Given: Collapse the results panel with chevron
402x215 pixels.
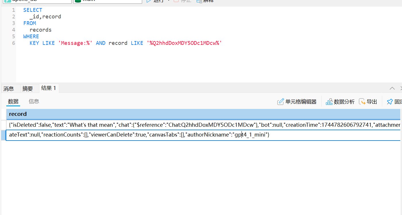Looking at the screenshot, I should point(392,88).
